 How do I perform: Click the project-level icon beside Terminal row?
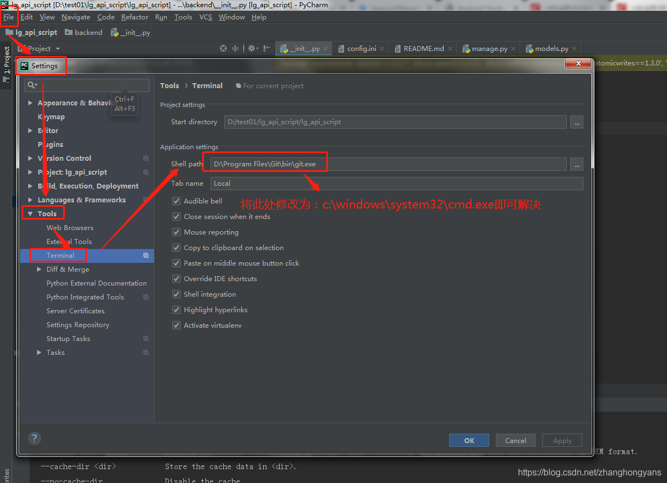tap(146, 256)
